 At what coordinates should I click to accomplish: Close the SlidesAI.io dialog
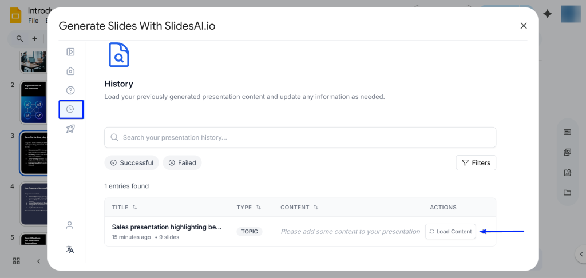coord(523,26)
